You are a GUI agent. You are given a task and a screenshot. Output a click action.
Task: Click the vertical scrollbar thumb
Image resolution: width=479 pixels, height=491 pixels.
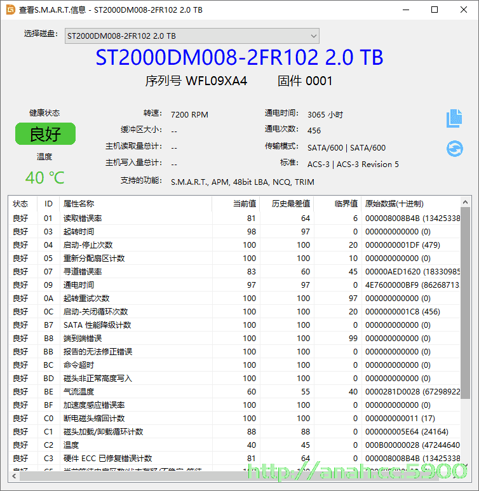pyautogui.click(x=465, y=302)
